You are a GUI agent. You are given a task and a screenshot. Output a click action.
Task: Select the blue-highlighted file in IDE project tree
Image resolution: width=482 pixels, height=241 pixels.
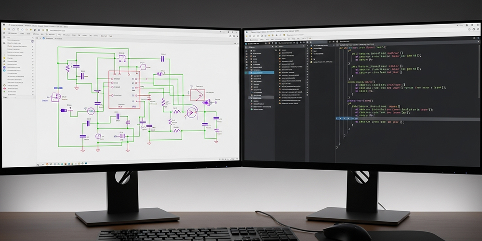tap(259, 72)
